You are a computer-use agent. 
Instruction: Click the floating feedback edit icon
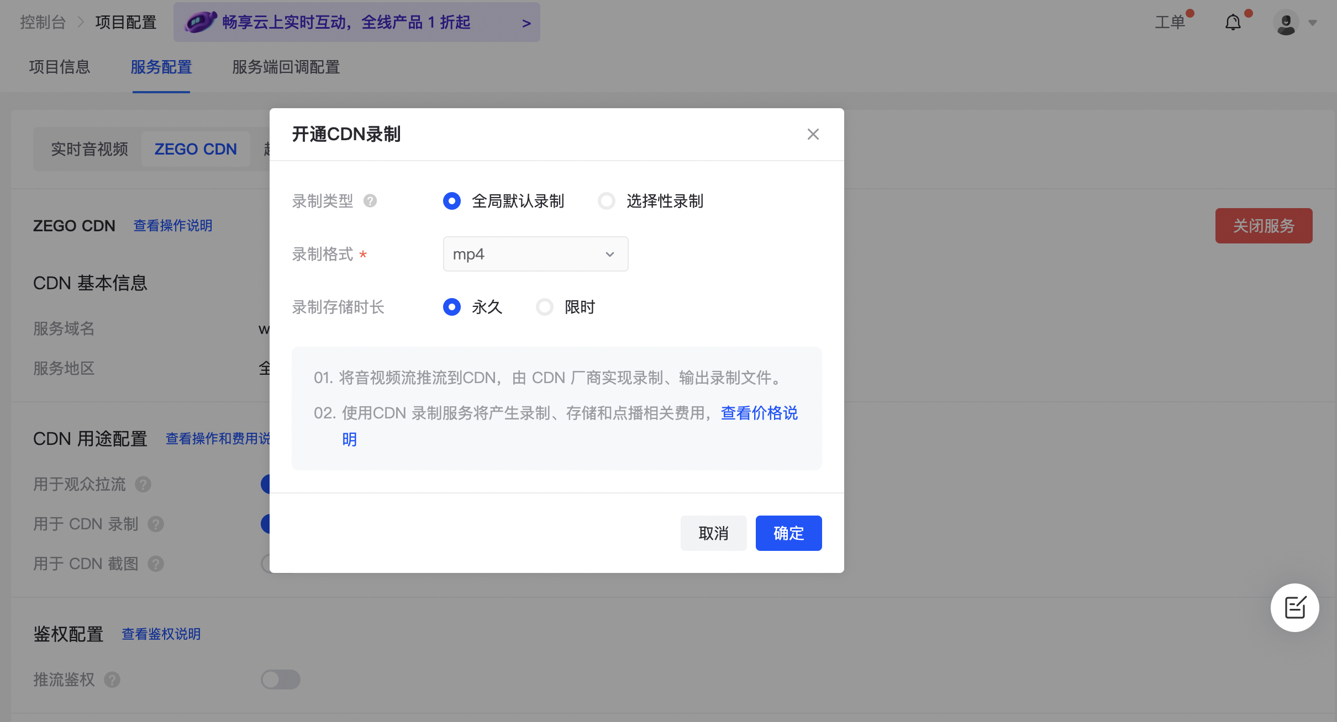click(1294, 608)
